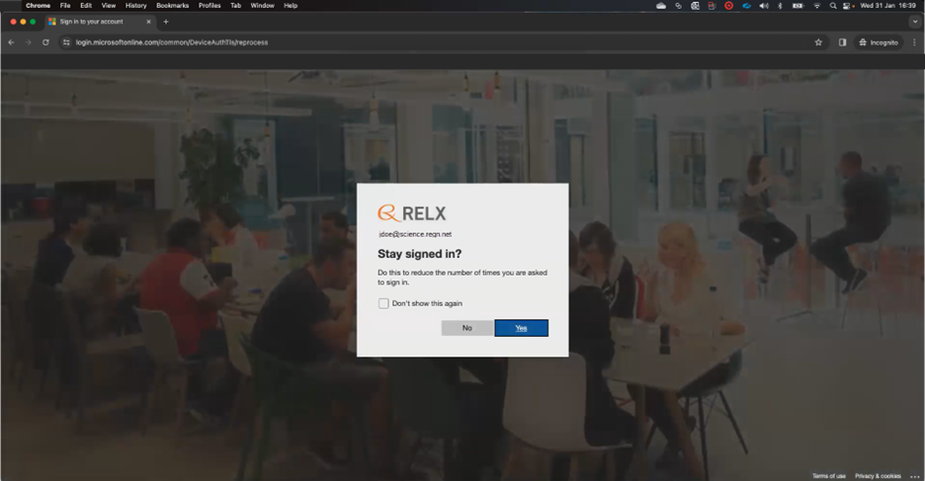Open Bluetooth menu bar icon
The width and height of the screenshot is (925, 481).
click(x=780, y=5)
